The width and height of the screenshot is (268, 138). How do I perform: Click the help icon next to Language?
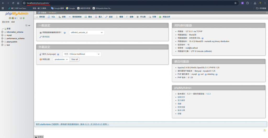click(58, 54)
